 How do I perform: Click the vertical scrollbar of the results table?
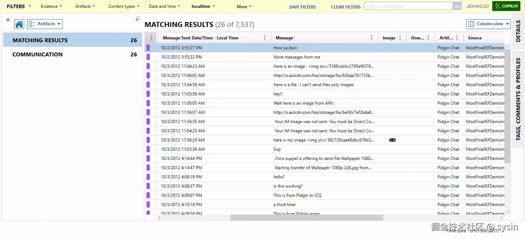pos(508,106)
